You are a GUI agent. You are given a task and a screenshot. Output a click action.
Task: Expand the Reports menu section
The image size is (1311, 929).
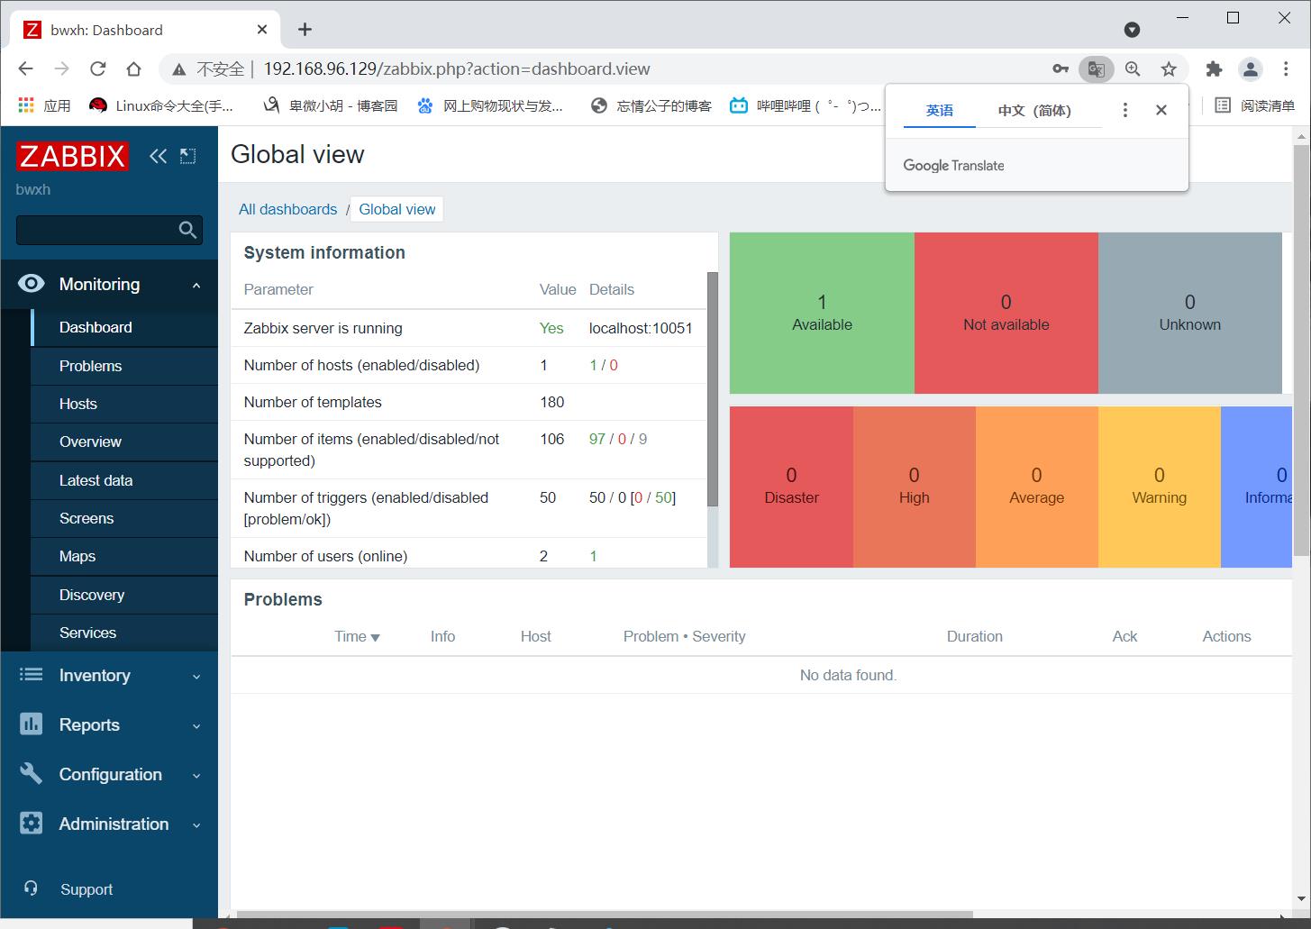click(196, 726)
